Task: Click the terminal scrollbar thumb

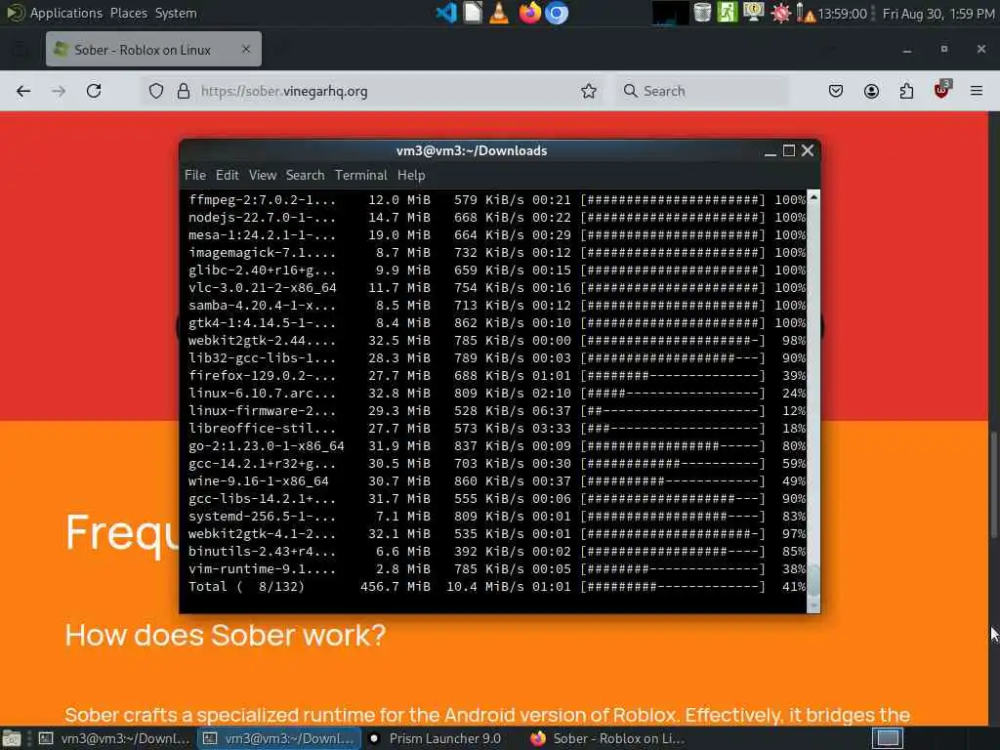Action: point(813,579)
